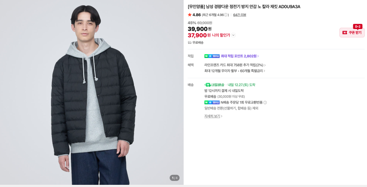
Task: Open the 64건 리뷰 reviews link
Action: click(x=239, y=15)
